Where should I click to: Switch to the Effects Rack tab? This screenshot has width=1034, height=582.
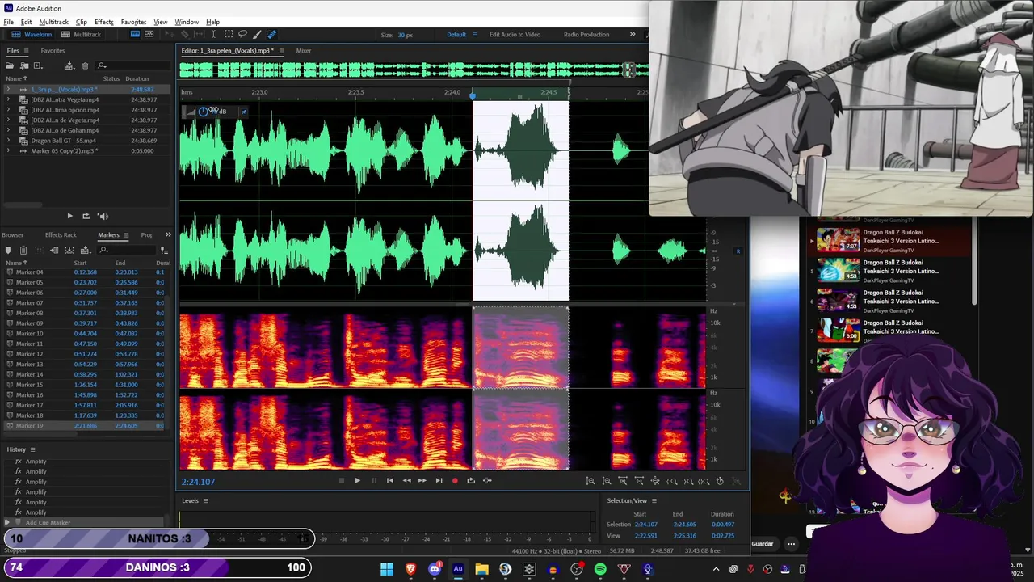[x=61, y=235]
